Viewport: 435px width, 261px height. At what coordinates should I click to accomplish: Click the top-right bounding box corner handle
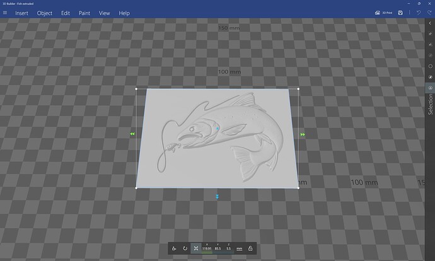(298, 89)
